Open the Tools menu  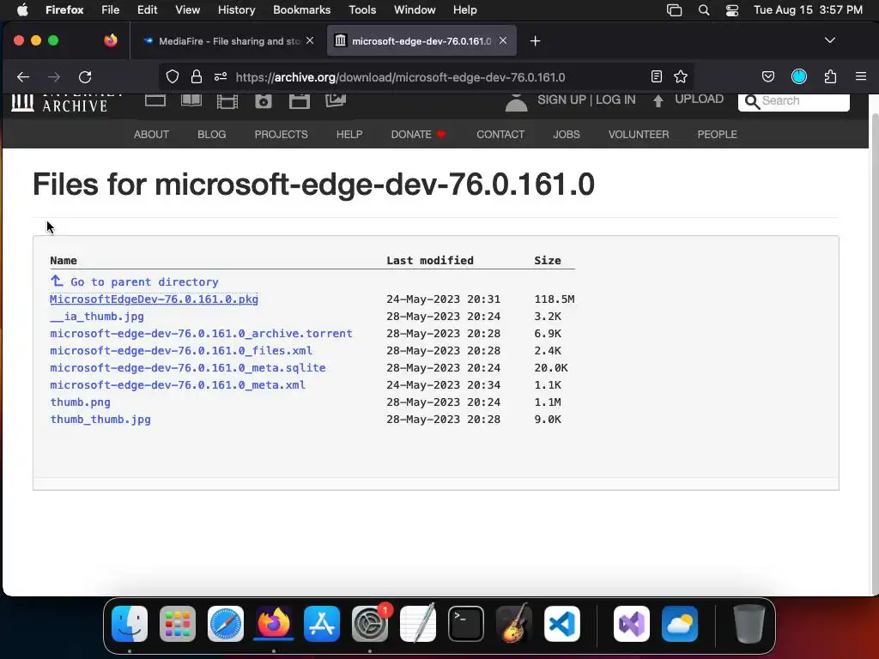(x=362, y=9)
